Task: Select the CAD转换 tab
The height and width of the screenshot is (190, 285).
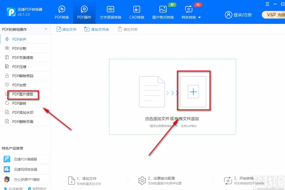Action: [137, 12]
